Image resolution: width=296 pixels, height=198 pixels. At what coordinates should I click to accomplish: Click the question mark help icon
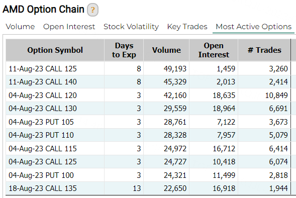[x=92, y=10]
